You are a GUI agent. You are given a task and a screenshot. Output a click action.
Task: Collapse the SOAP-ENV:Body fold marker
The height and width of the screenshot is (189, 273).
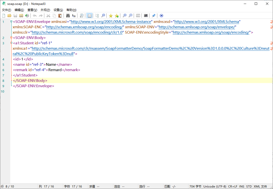11,38
